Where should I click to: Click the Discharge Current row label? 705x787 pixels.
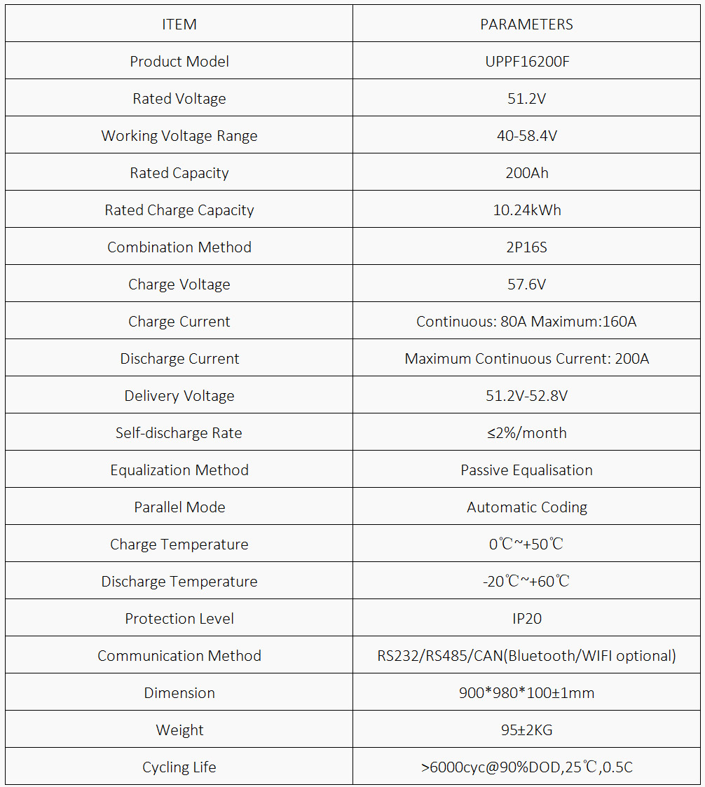click(179, 359)
